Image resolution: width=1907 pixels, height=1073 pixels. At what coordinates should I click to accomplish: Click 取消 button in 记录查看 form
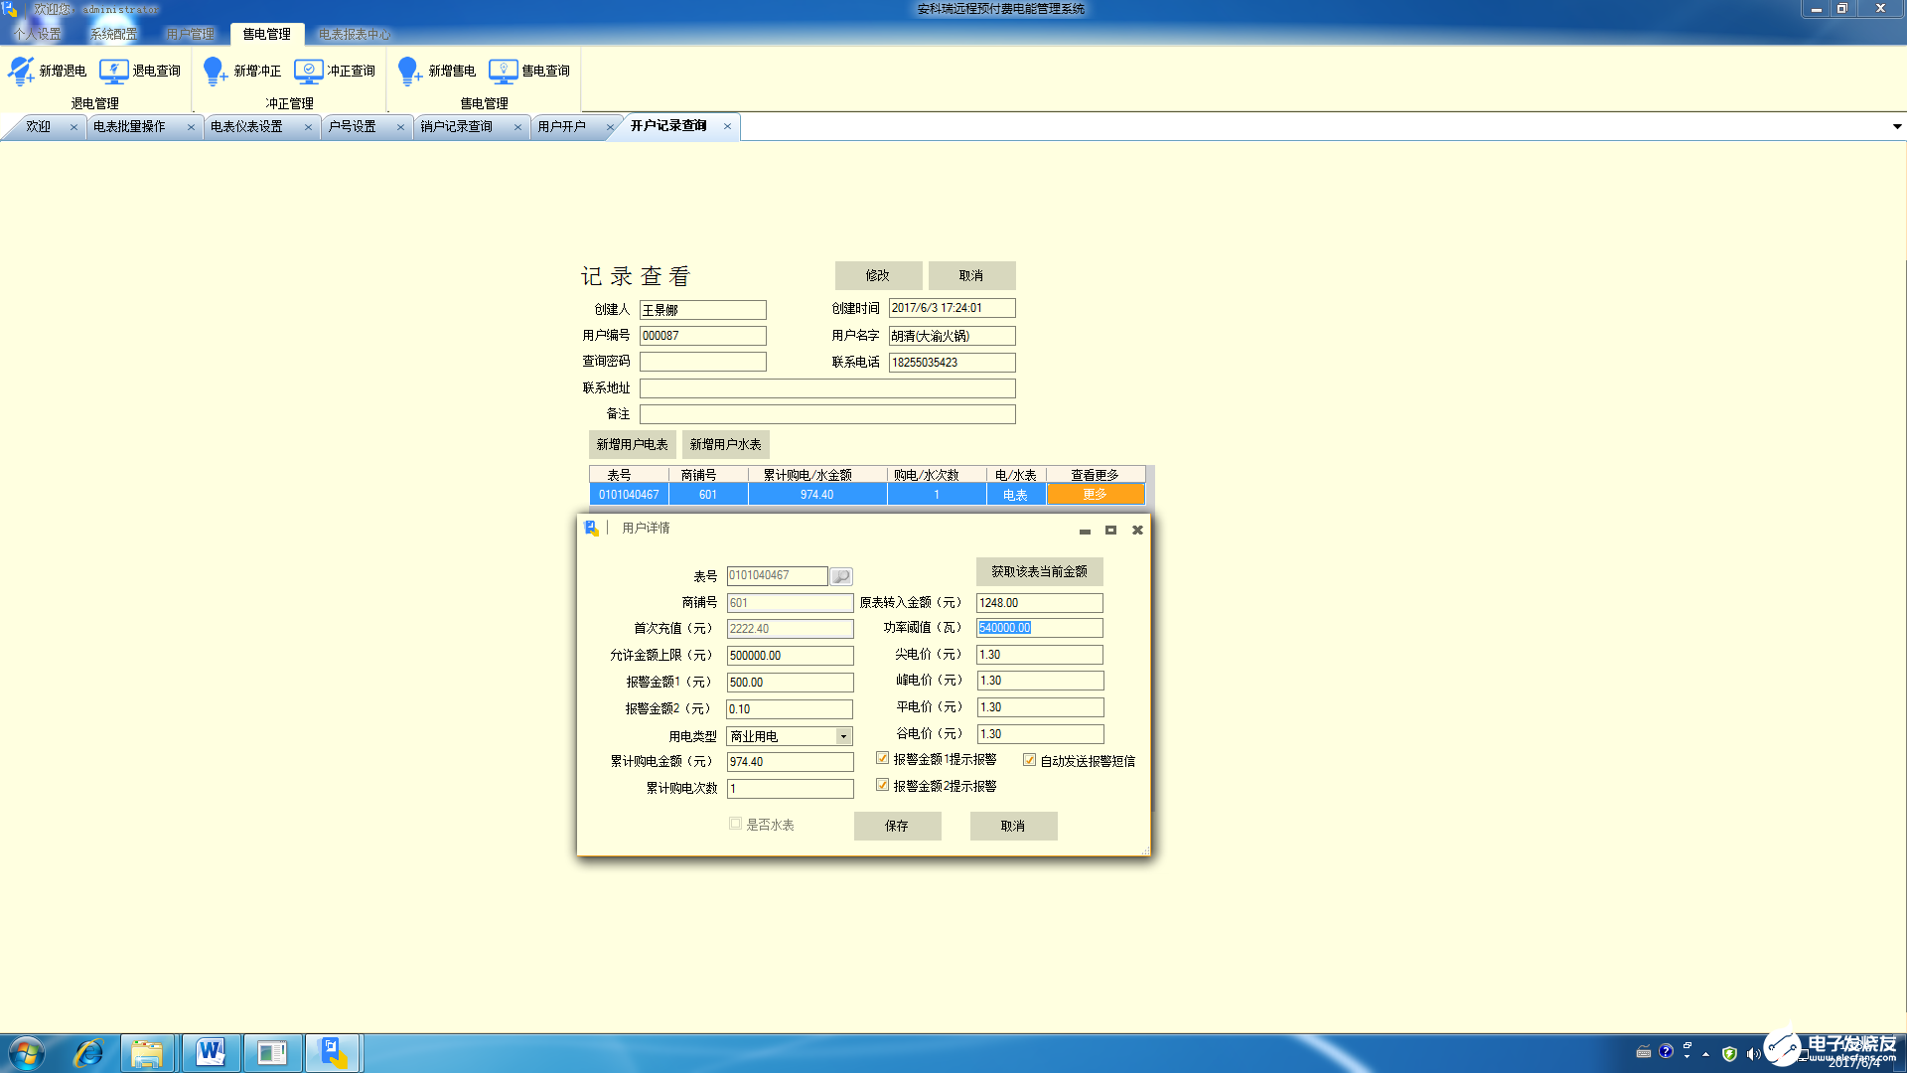pos(971,275)
